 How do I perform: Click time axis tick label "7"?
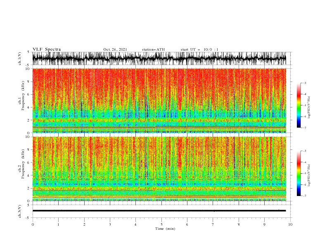213,224
